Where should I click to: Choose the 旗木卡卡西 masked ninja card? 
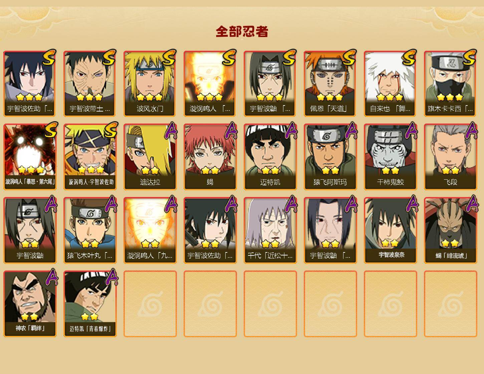pyautogui.click(x=450, y=83)
